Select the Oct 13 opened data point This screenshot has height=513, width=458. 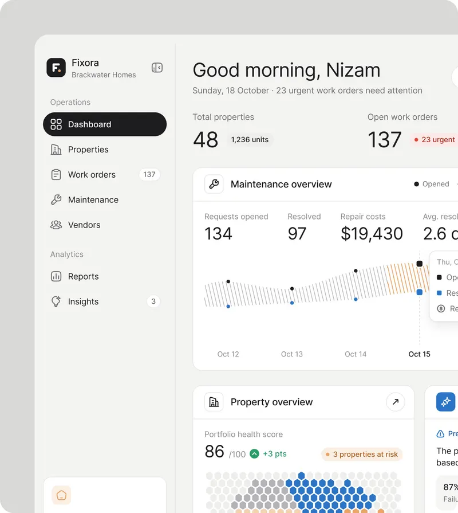(292, 288)
